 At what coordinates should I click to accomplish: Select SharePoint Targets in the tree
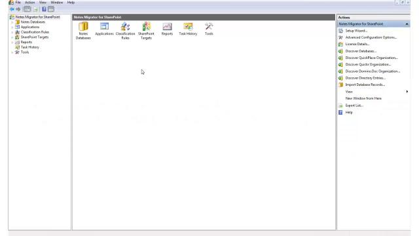[35, 37]
